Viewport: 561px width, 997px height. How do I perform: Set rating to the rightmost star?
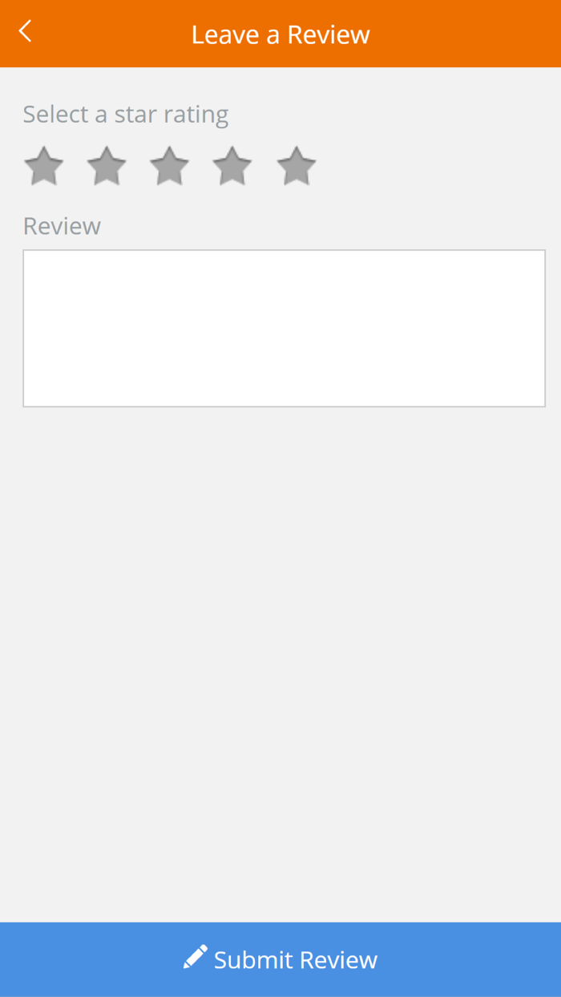click(297, 166)
